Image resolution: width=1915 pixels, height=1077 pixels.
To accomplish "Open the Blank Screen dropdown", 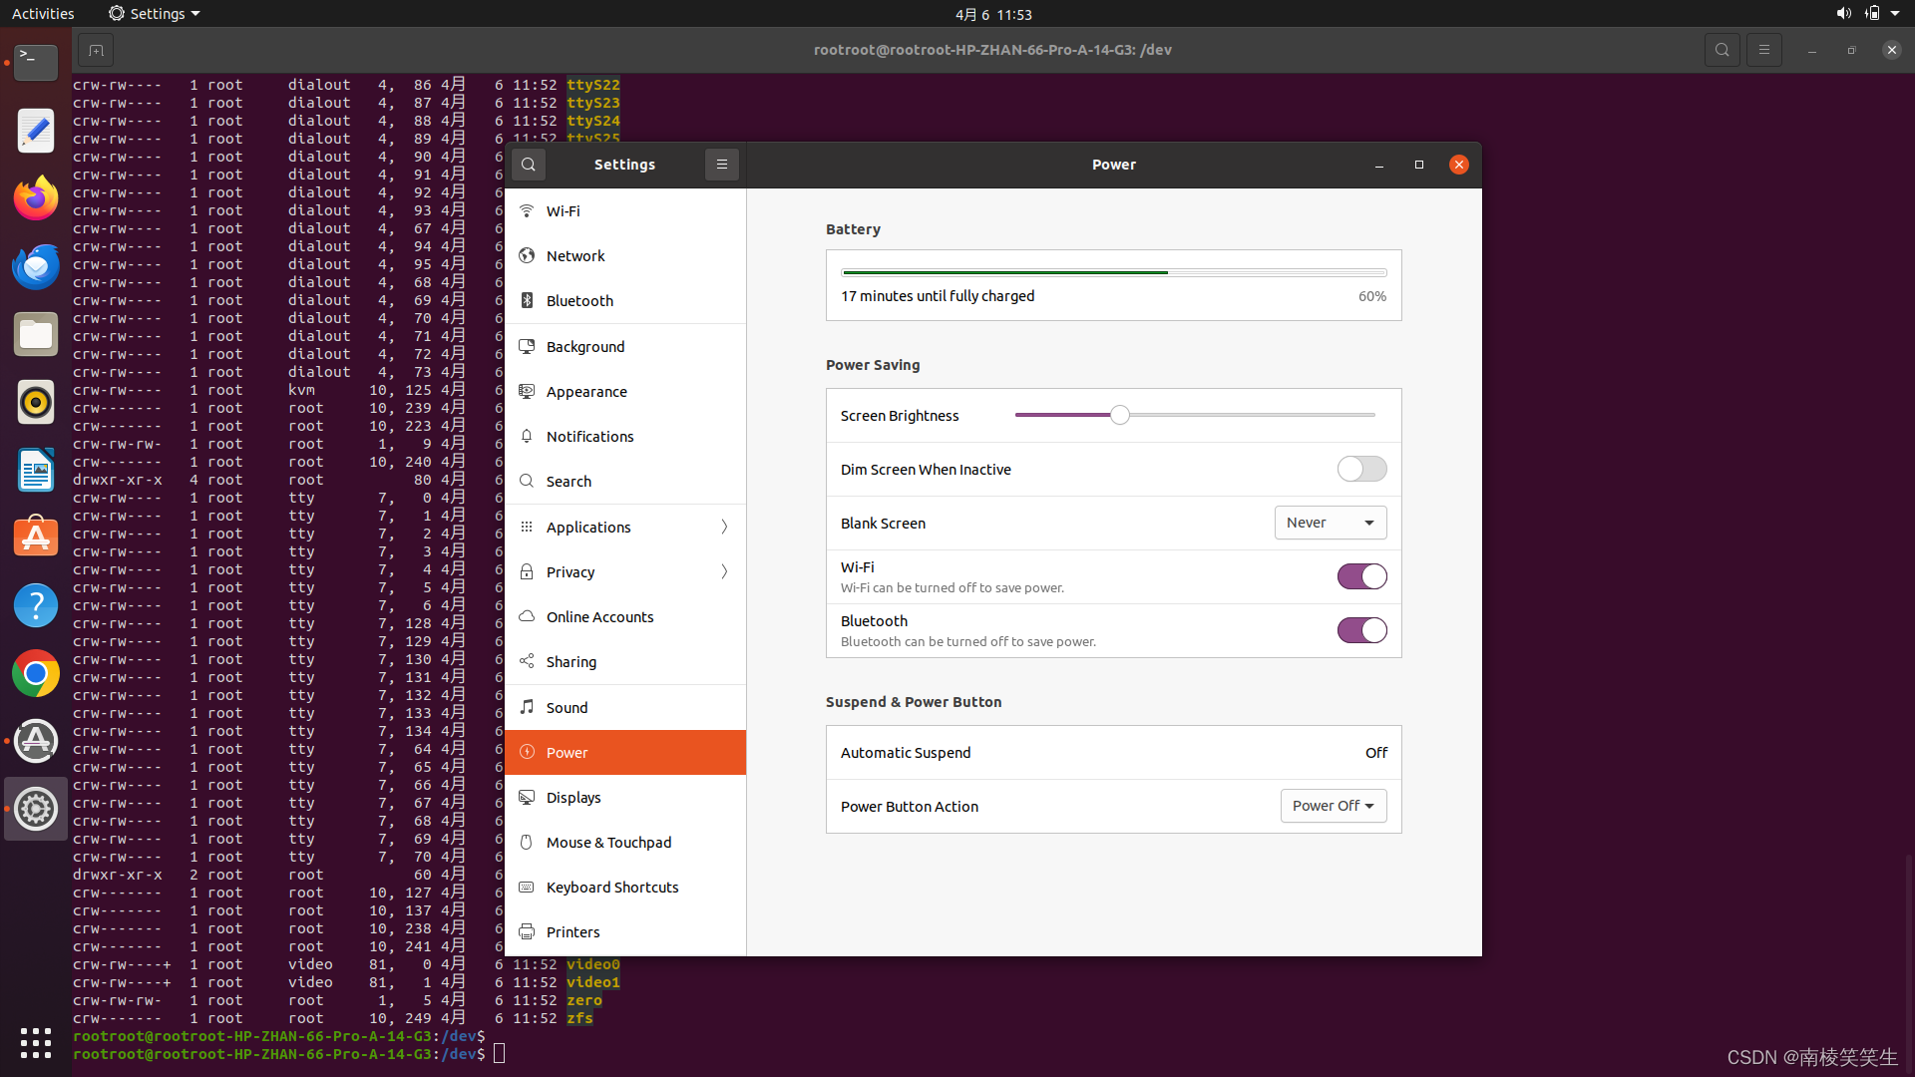I will [x=1330, y=523].
